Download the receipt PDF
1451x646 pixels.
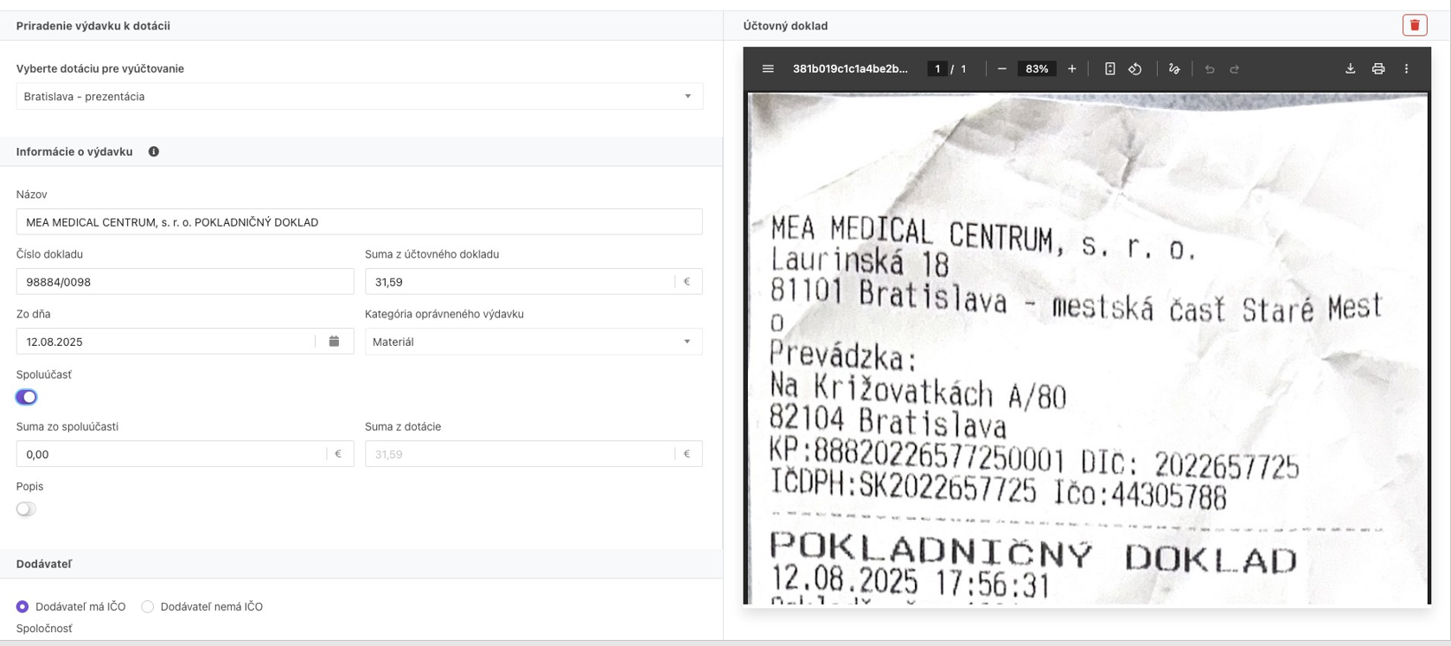coord(1350,69)
